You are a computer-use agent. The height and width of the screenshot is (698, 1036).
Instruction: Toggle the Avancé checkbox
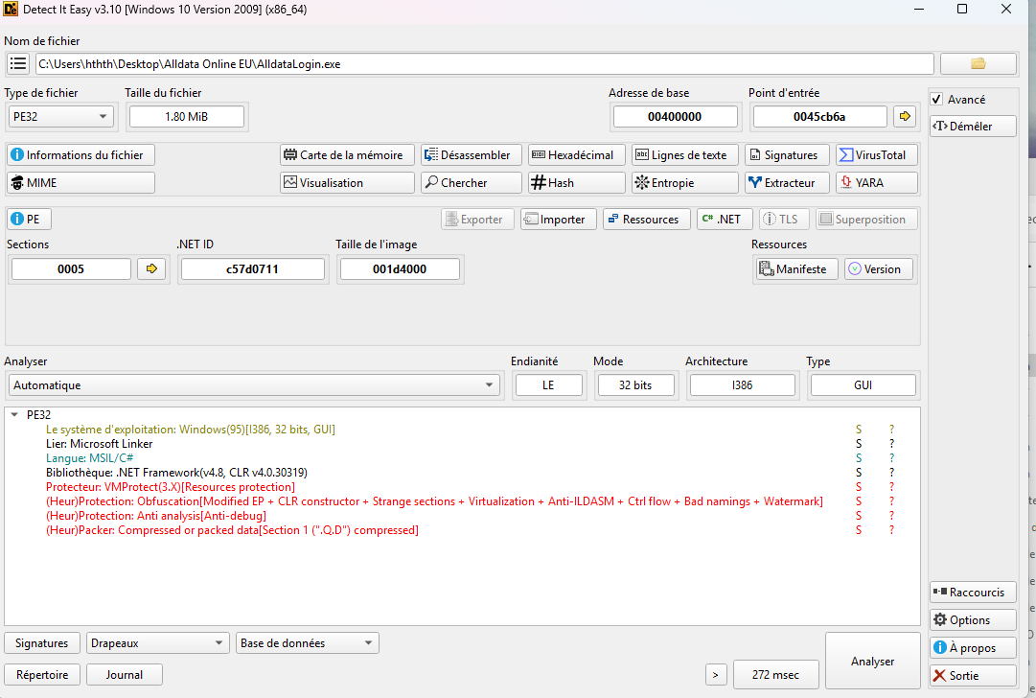(x=938, y=100)
